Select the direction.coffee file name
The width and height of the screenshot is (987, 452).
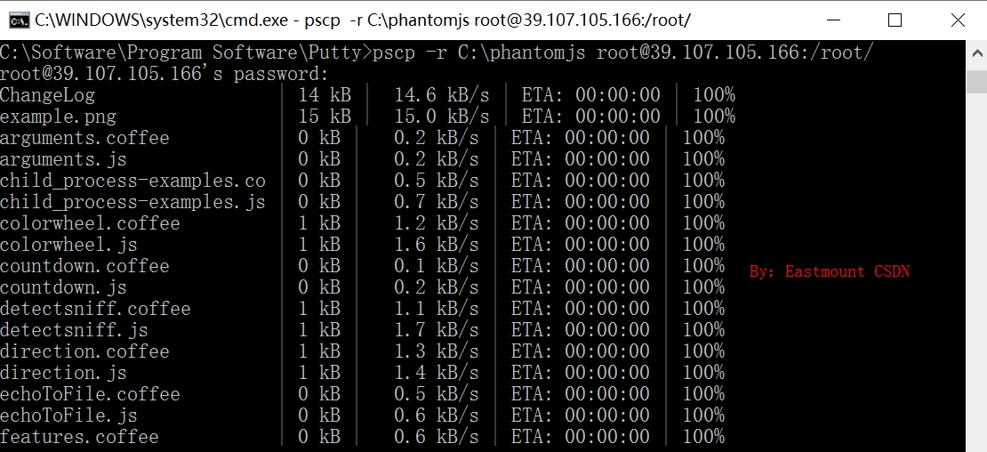click(84, 351)
